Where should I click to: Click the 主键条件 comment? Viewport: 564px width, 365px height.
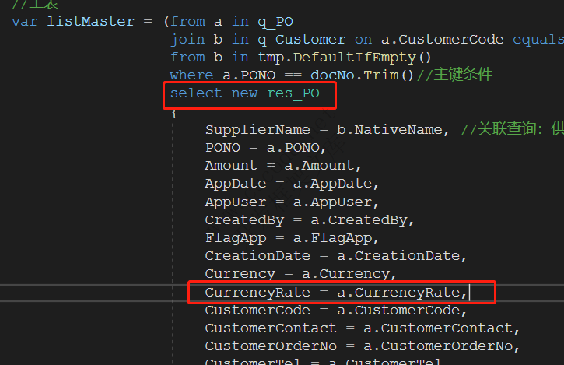pyautogui.click(x=454, y=75)
